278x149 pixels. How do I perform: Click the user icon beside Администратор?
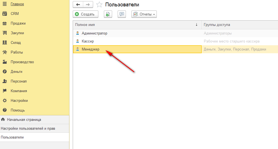(x=77, y=33)
